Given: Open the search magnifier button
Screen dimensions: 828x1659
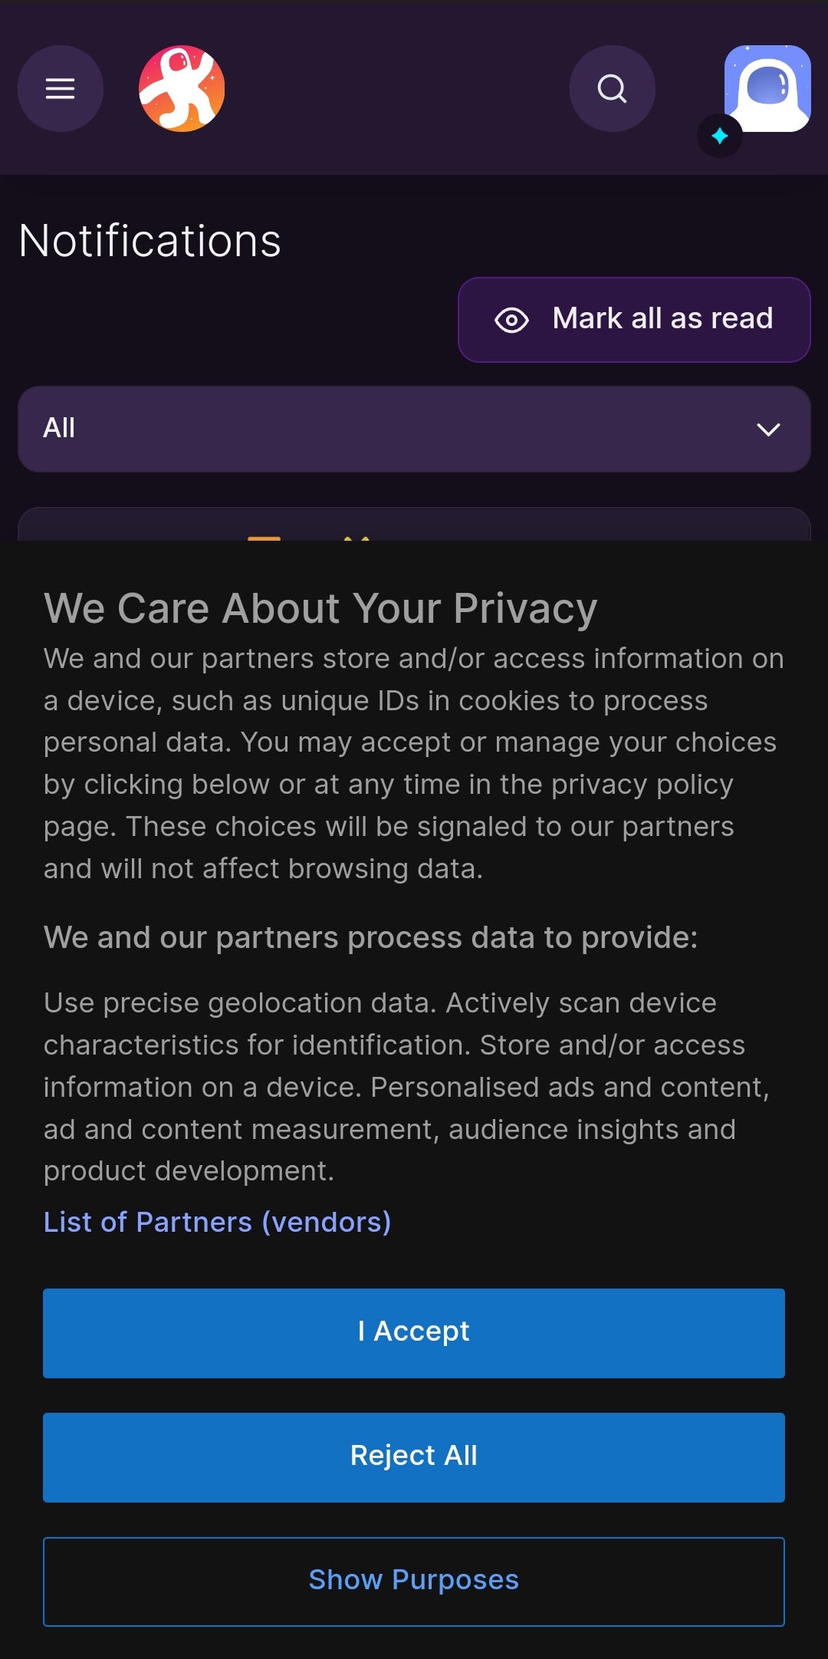Looking at the screenshot, I should (x=612, y=89).
